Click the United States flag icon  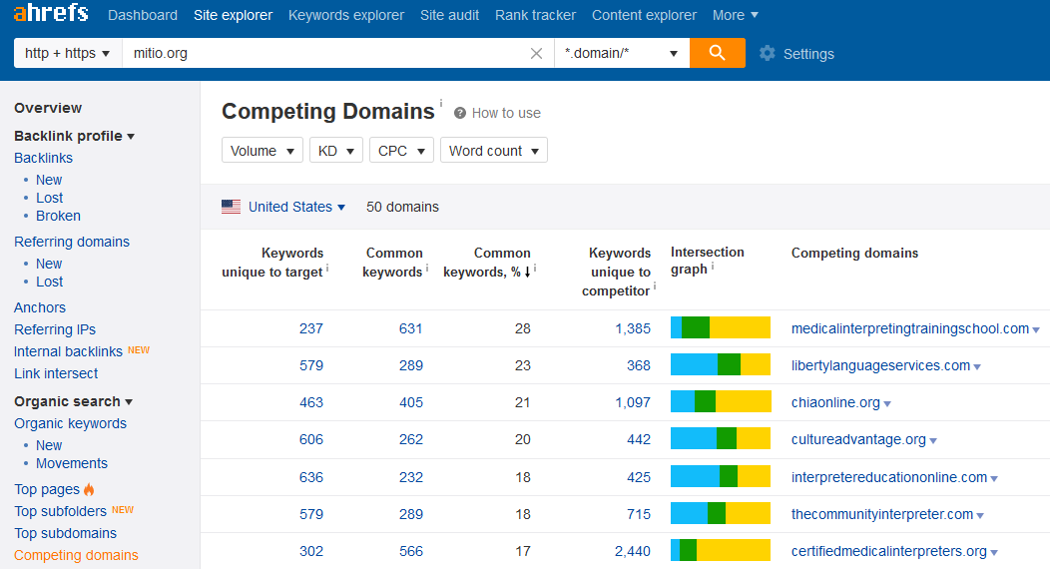231,207
